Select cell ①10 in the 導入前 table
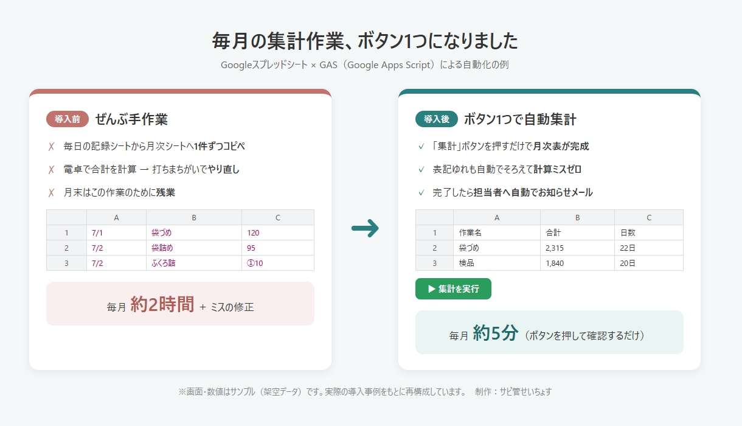 278,263
